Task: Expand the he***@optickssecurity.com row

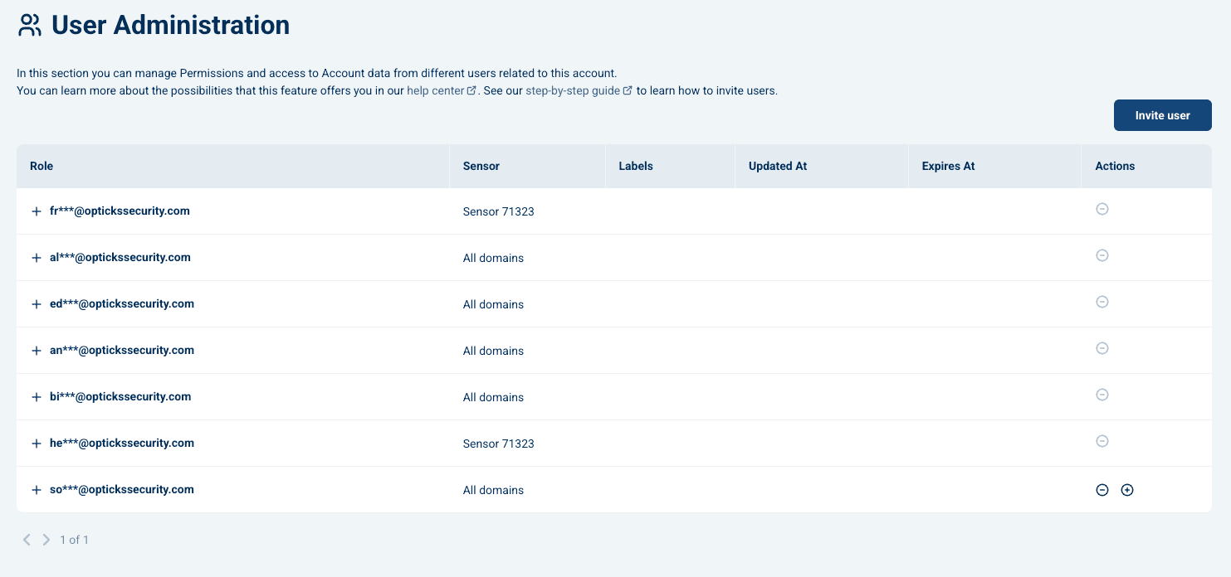Action: tap(37, 444)
